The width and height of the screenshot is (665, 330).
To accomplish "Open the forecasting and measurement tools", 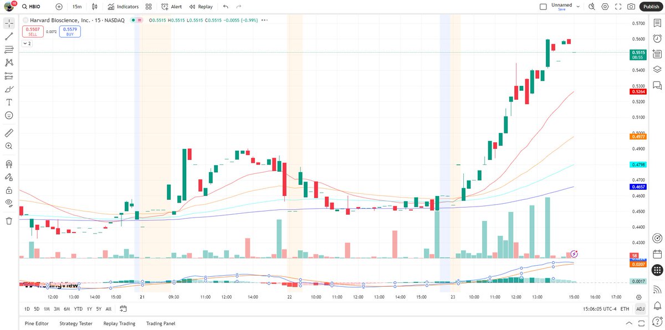I will click(9, 76).
